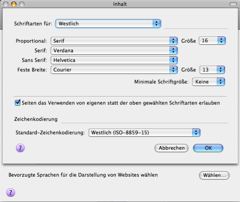Open the Größe dropdown showing 16

click(212, 41)
